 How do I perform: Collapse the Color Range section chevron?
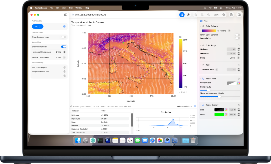[201, 45]
